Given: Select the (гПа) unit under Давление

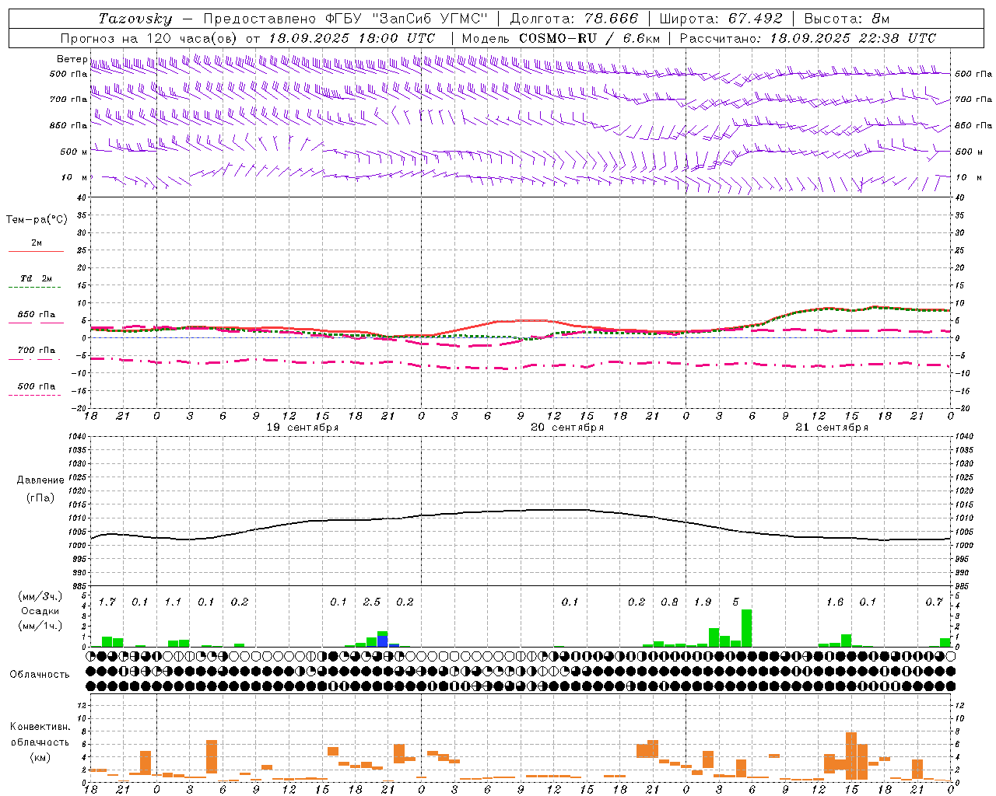Looking at the screenshot, I should [x=39, y=497].
